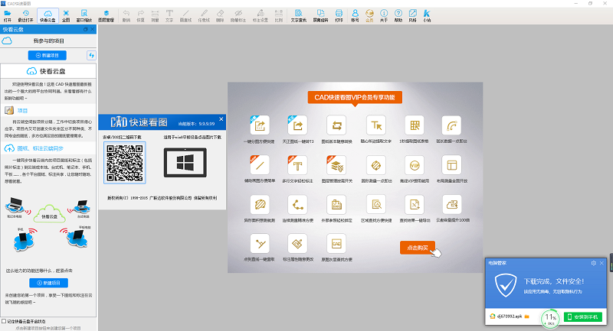The height and width of the screenshot is (331, 613).
Task: Click the 文字查找 text search icon
Action: pyautogui.click(x=298, y=15)
